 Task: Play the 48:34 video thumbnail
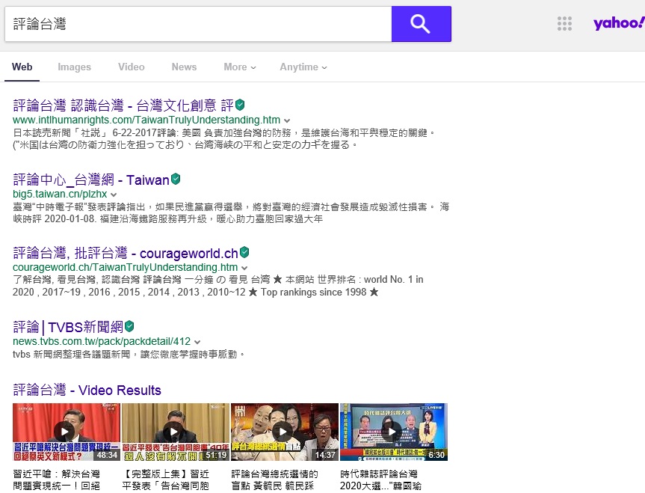click(x=66, y=432)
